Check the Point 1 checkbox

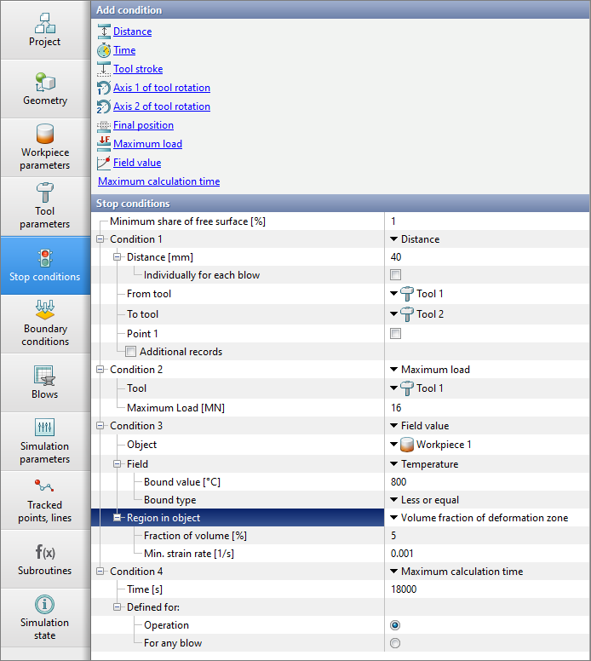[x=395, y=334]
